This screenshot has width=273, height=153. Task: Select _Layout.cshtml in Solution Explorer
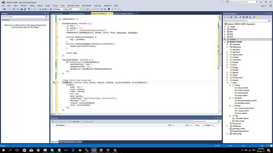tap(244, 110)
